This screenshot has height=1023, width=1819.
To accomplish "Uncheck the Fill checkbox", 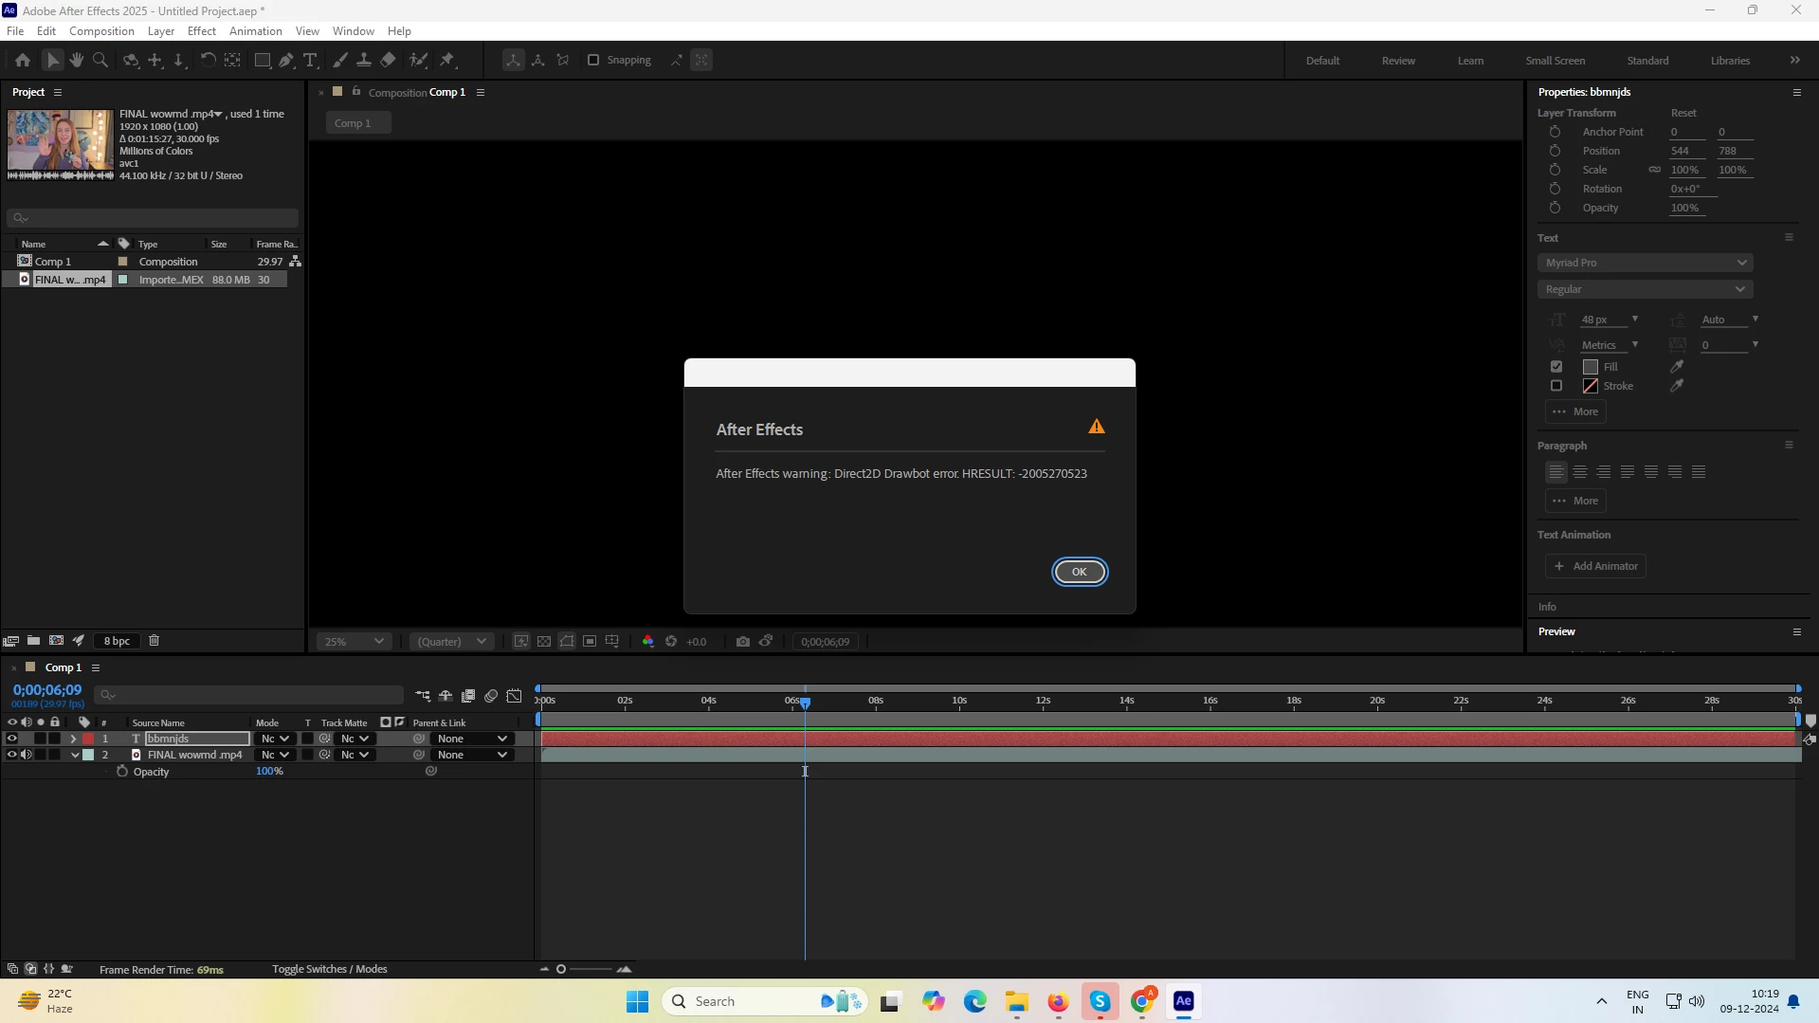I will click(x=1556, y=367).
